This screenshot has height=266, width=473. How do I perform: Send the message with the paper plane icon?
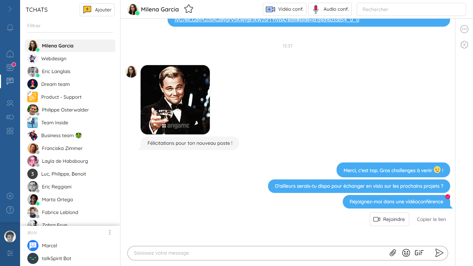tap(439, 253)
